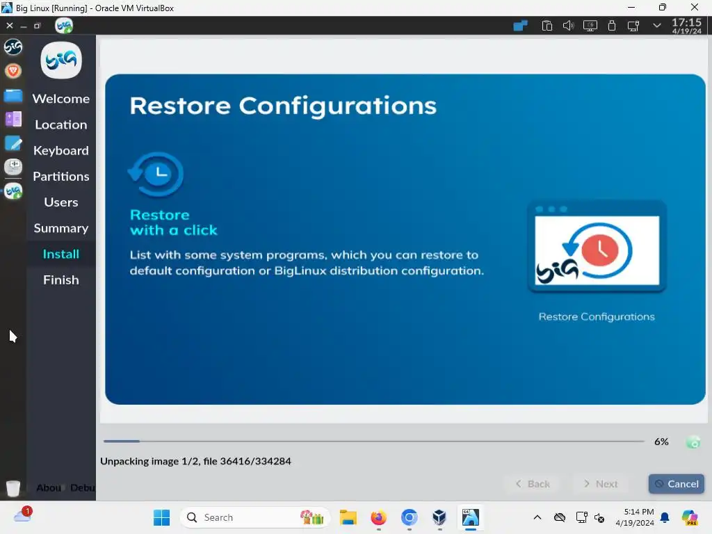
Task: Open the screen notification tray icon
Action: coord(633,26)
